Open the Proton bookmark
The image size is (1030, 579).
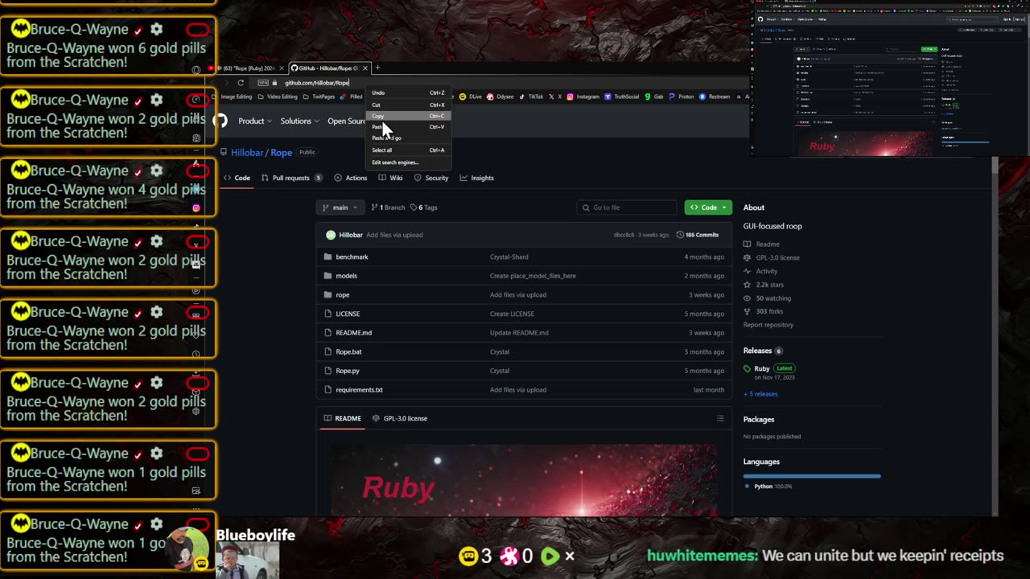tap(682, 96)
